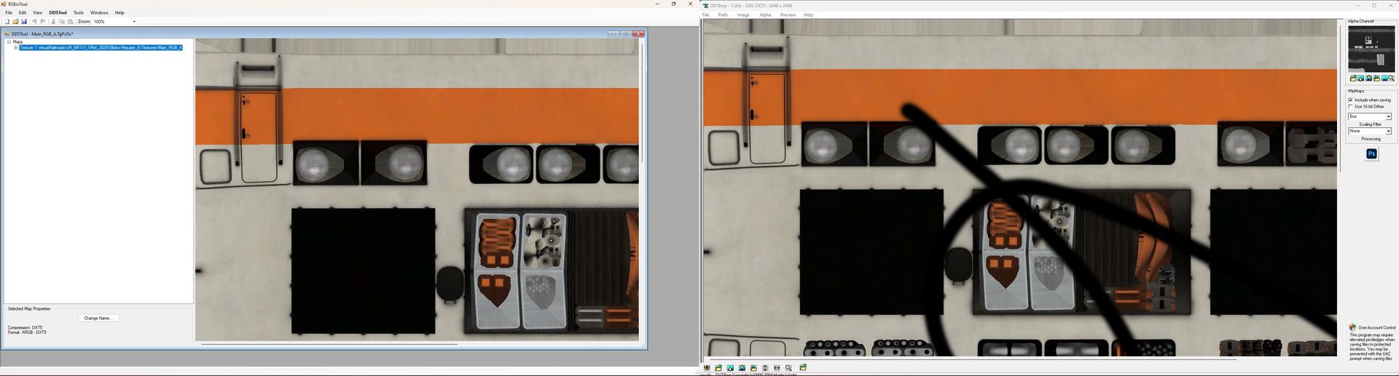
Task: Click 'Format: ARGB - DXT5' text
Action: [x=27, y=332]
